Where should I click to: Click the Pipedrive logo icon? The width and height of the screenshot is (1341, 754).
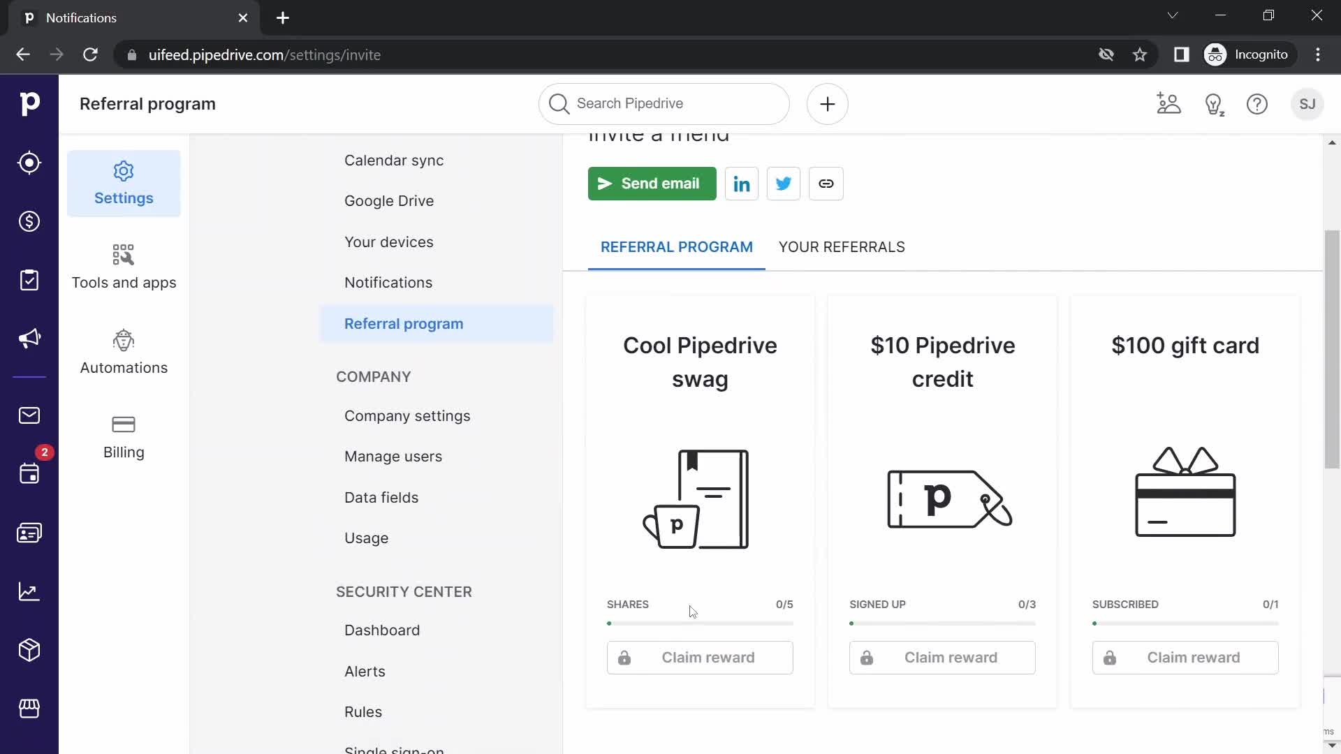point(29,103)
